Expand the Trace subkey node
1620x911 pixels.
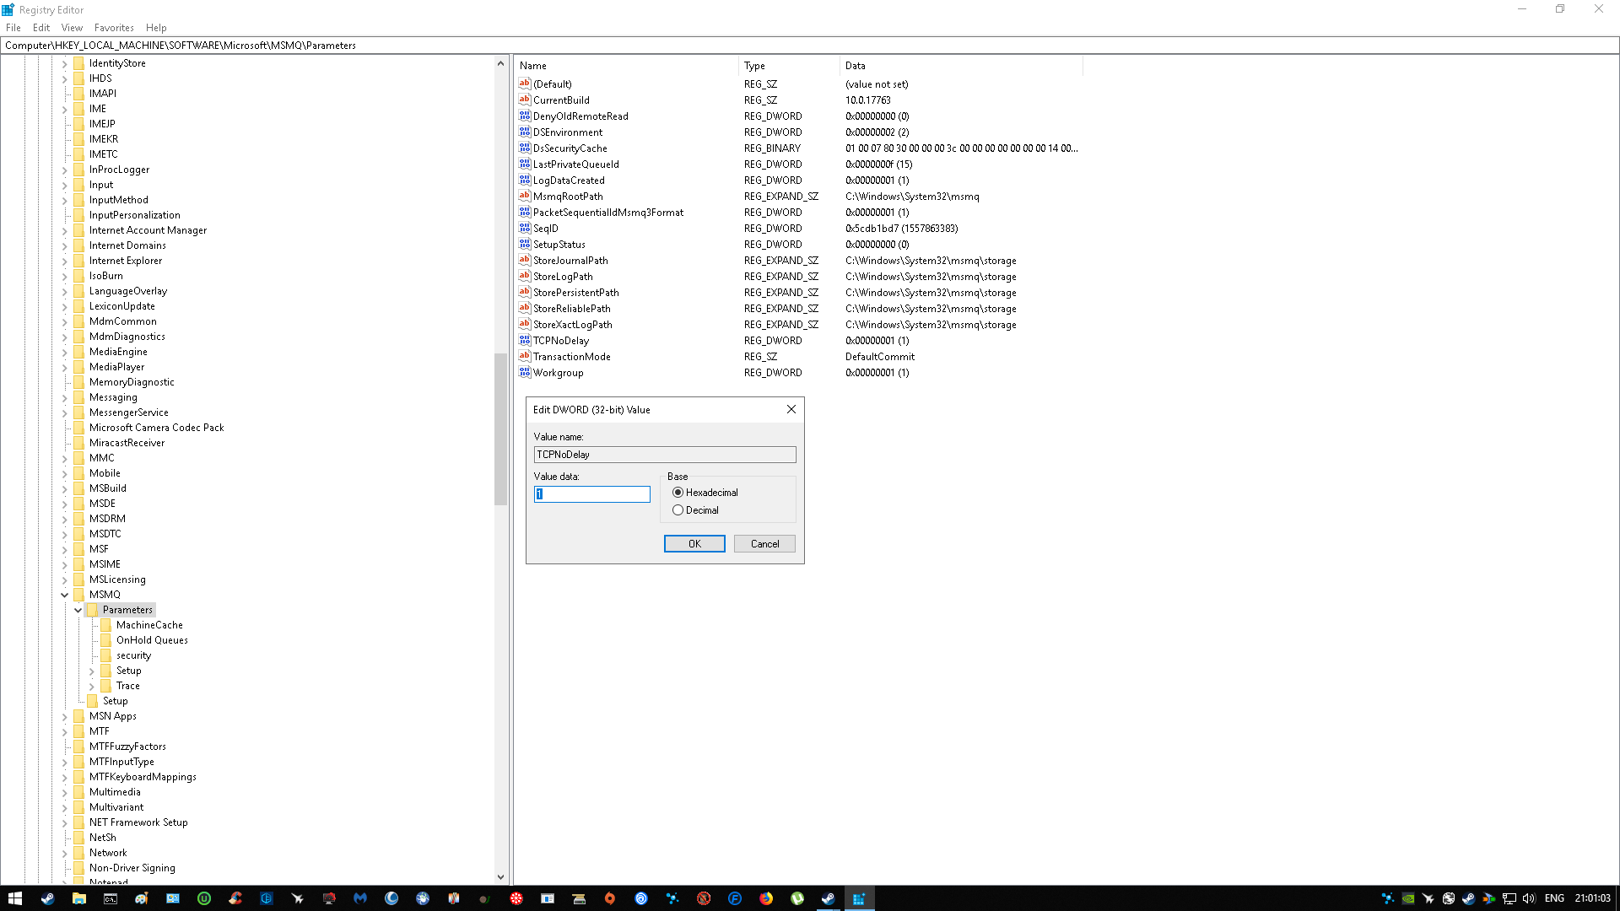[91, 686]
